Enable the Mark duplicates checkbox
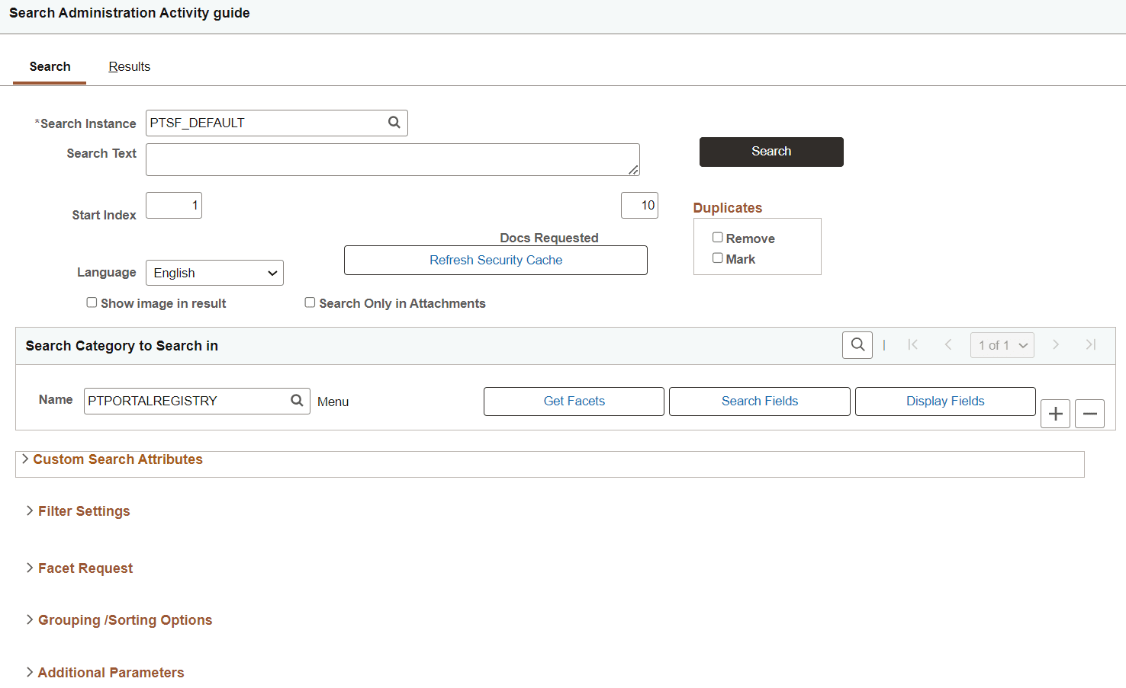Viewport: 1126px width, 688px height. tap(717, 258)
